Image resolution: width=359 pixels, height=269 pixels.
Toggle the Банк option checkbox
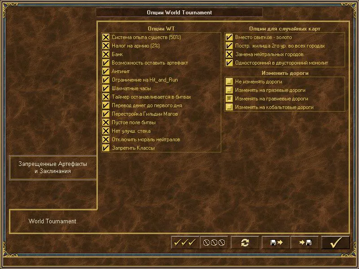point(106,54)
